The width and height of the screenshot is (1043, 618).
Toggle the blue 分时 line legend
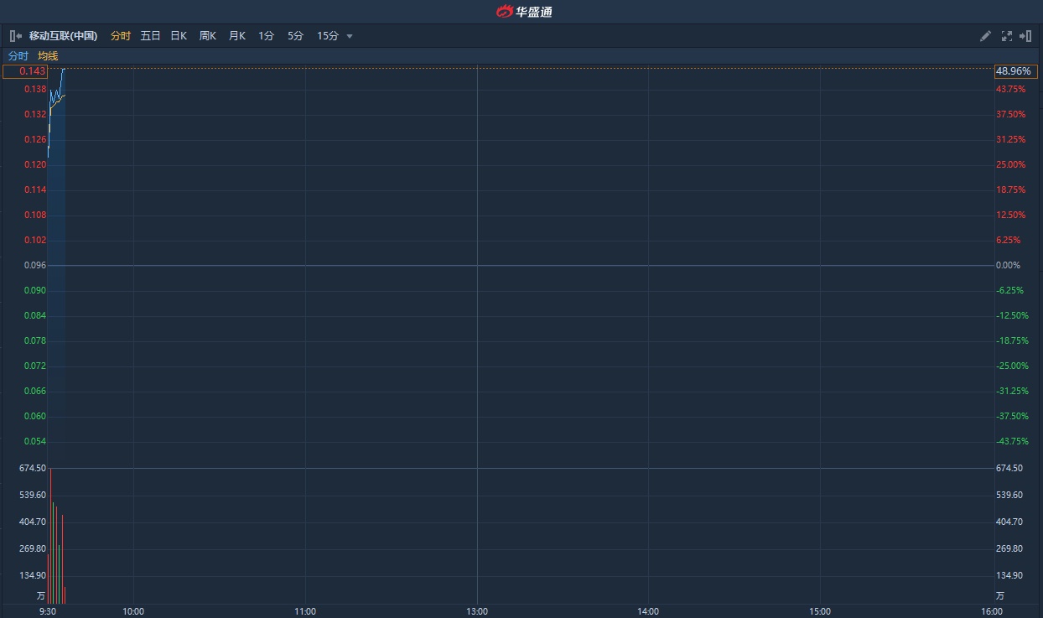18,56
